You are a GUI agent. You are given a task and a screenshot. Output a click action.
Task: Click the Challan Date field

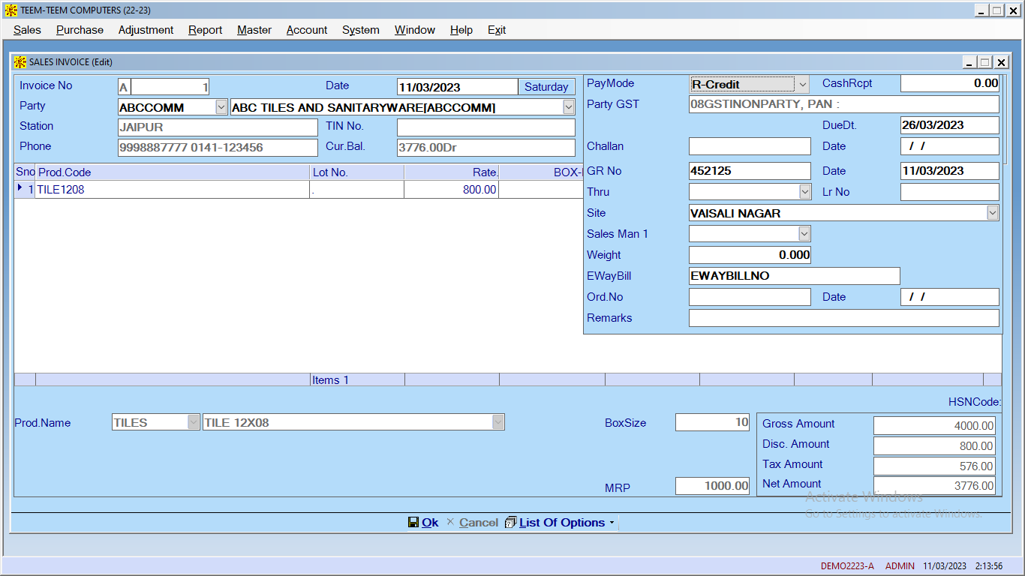click(950, 146)
